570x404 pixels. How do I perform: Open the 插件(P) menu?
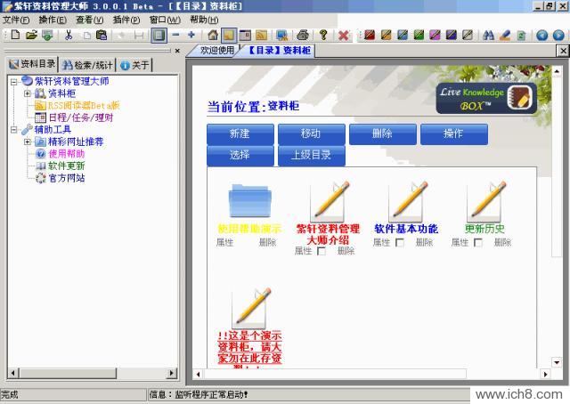click(x=126, y=20)
